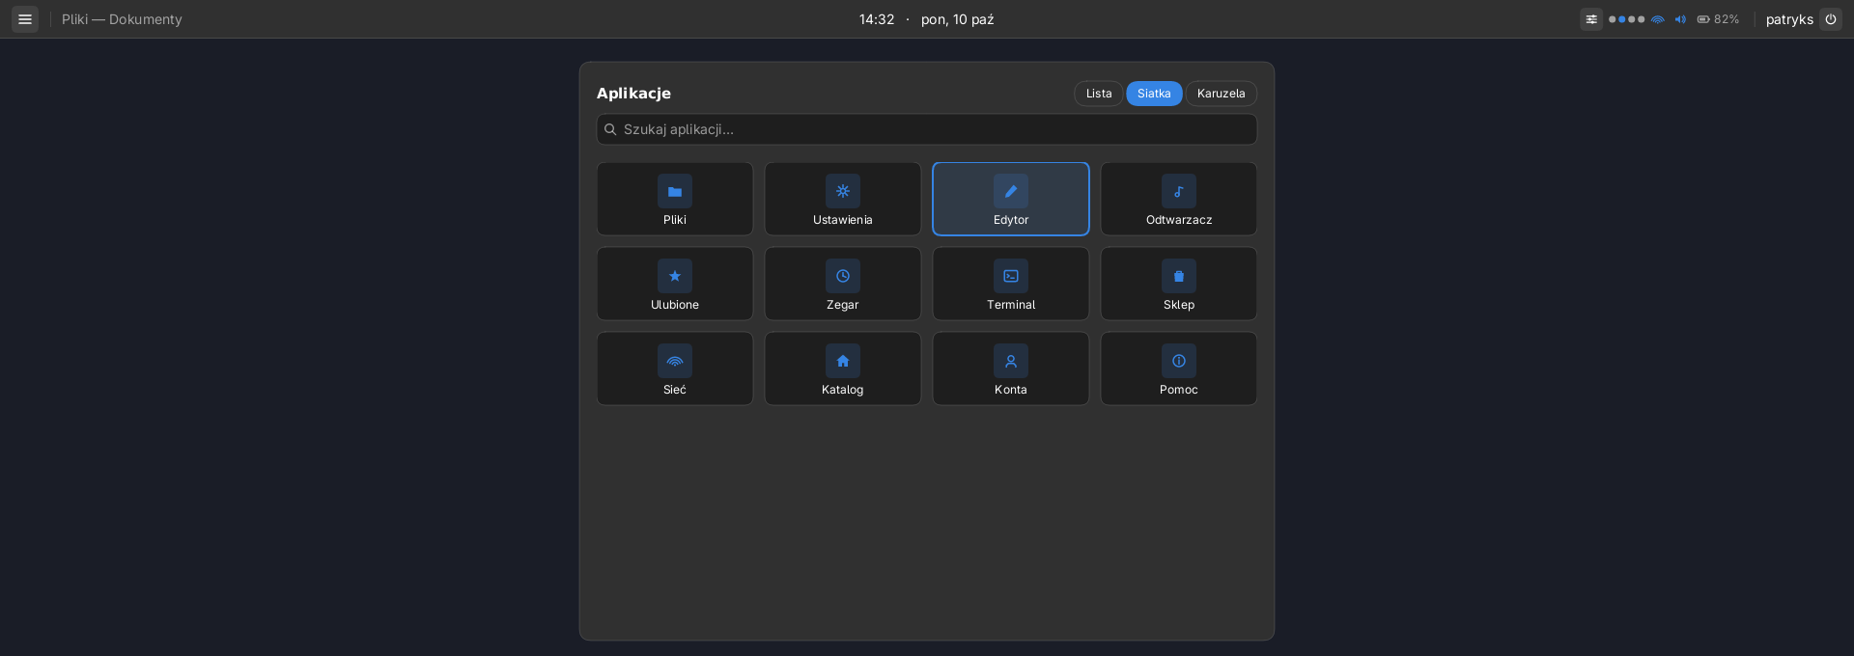Open the patryks user menu
Image resolution: width=1854 pixels, height=656 pixels.
coord(1789,19)
